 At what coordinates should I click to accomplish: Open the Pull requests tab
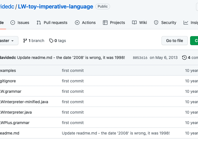click(x=55, y=23)
